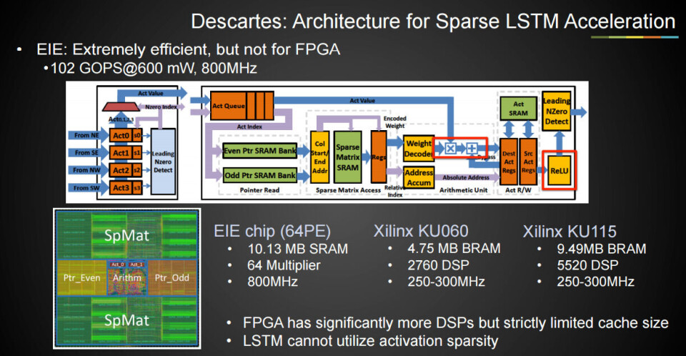Click the 'From NE' input arrow
This screenshot has width=686, height=356.
click(88, 135)
